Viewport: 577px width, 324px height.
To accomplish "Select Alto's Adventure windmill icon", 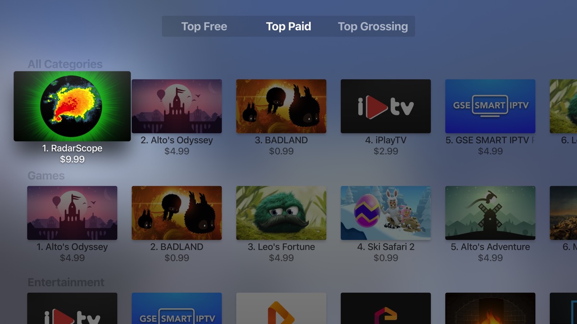I will [x=490, y=213].
